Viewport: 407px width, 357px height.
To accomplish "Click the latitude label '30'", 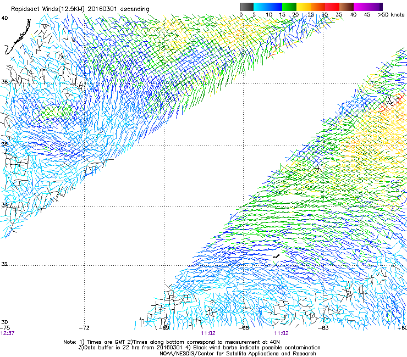I will coord(4,322).
